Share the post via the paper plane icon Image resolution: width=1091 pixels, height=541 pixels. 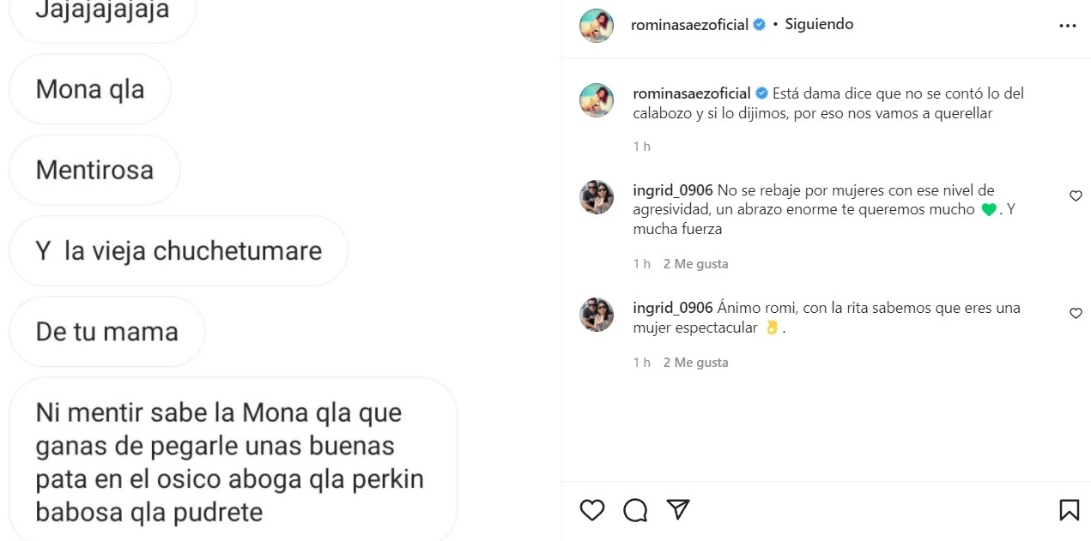pos(677,509)
